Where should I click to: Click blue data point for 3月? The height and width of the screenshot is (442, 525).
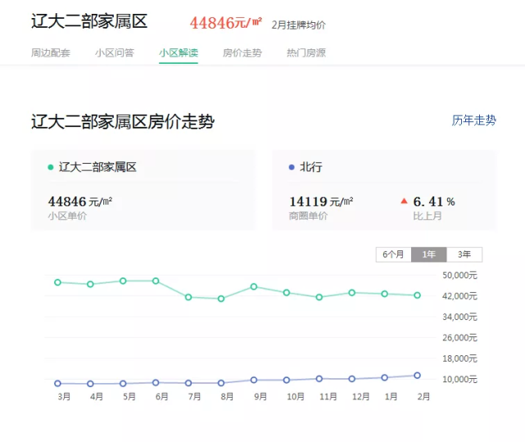point(57,383)
